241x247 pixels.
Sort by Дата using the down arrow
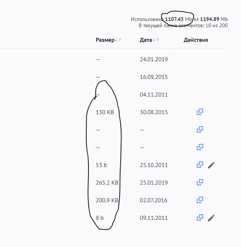(154, 40)
